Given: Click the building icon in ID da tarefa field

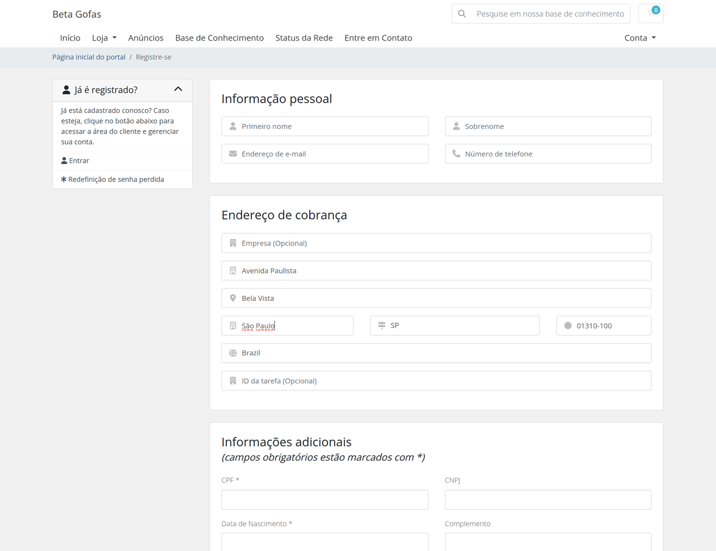Looking at the screenshot, I should 233,381.
